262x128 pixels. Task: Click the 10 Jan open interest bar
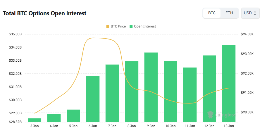(x=170, y=91)
